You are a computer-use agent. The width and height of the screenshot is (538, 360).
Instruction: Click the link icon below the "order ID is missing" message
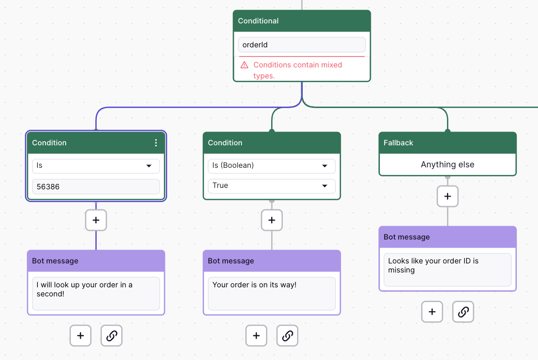tap(463, 312)
